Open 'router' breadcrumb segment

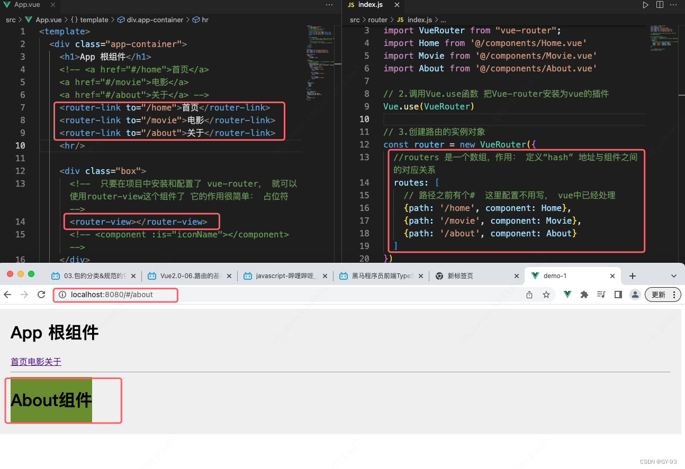point(378,20)
